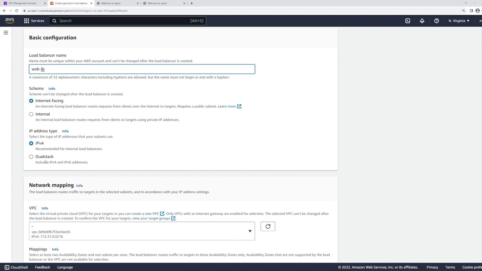Open the notifications bell
This screenshot has height=271, width=482.
[422, 21]
